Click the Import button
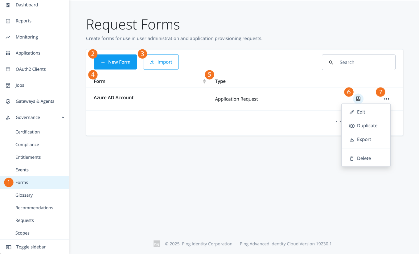The height and width of the screenshot is (254, 419). tap(161, 62)
